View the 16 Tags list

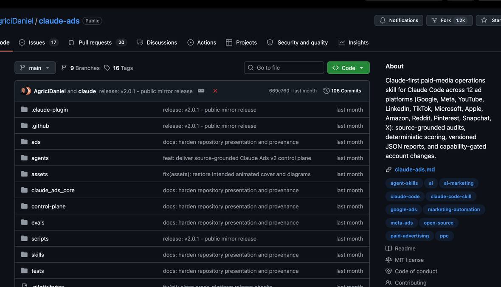click(x=118, y=68)
